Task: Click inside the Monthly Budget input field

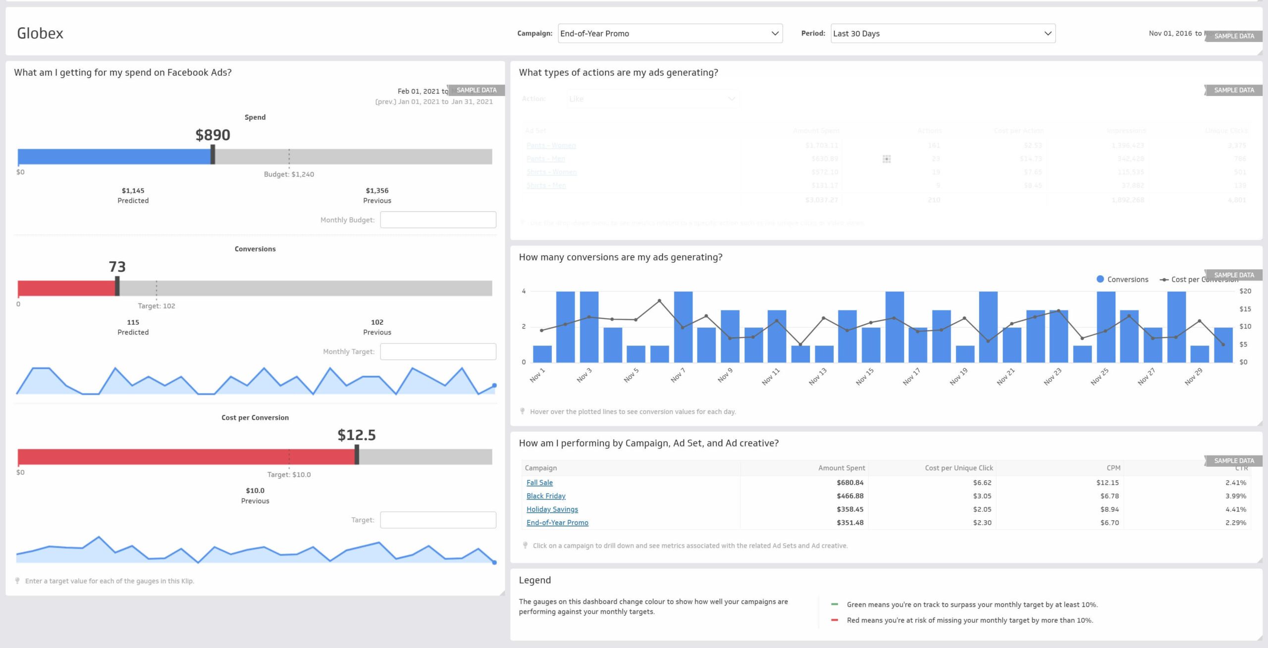Action: [437, 219]
